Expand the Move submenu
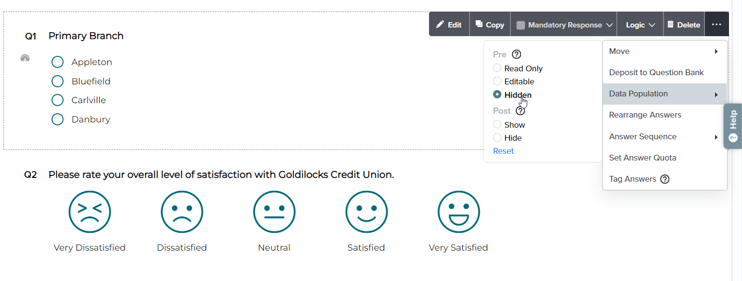Viewport: 742px width, 281px height. coord(664,52)
